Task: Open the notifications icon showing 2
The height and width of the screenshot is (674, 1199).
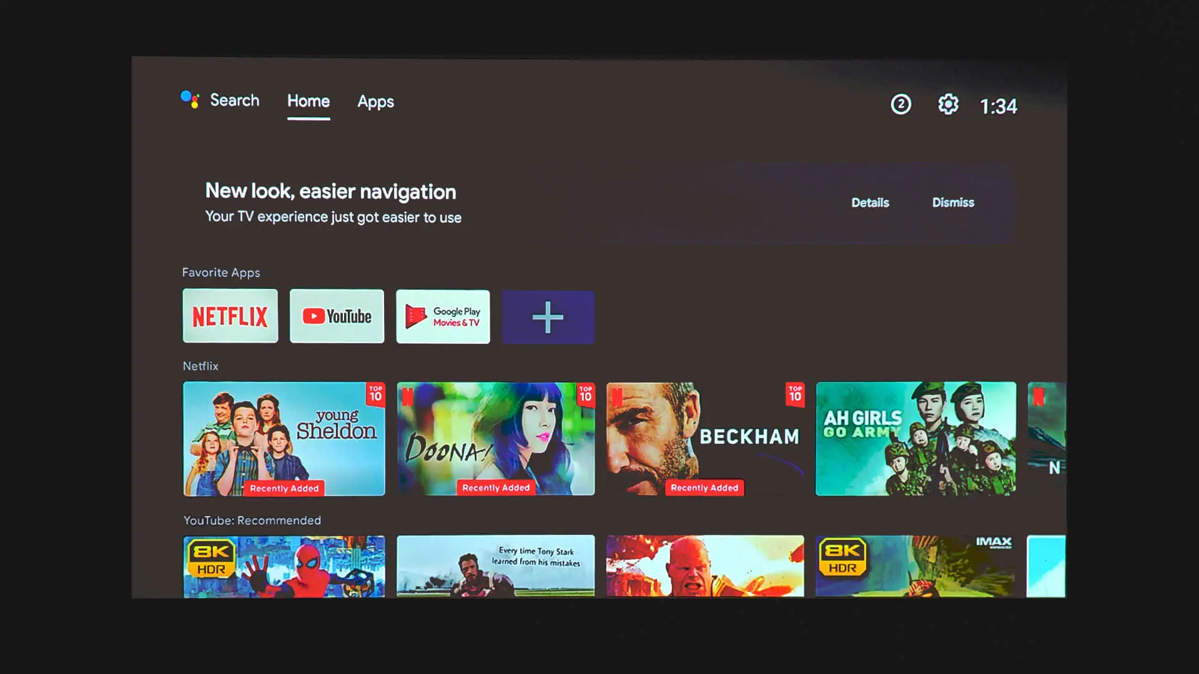Action: point(900,104)
